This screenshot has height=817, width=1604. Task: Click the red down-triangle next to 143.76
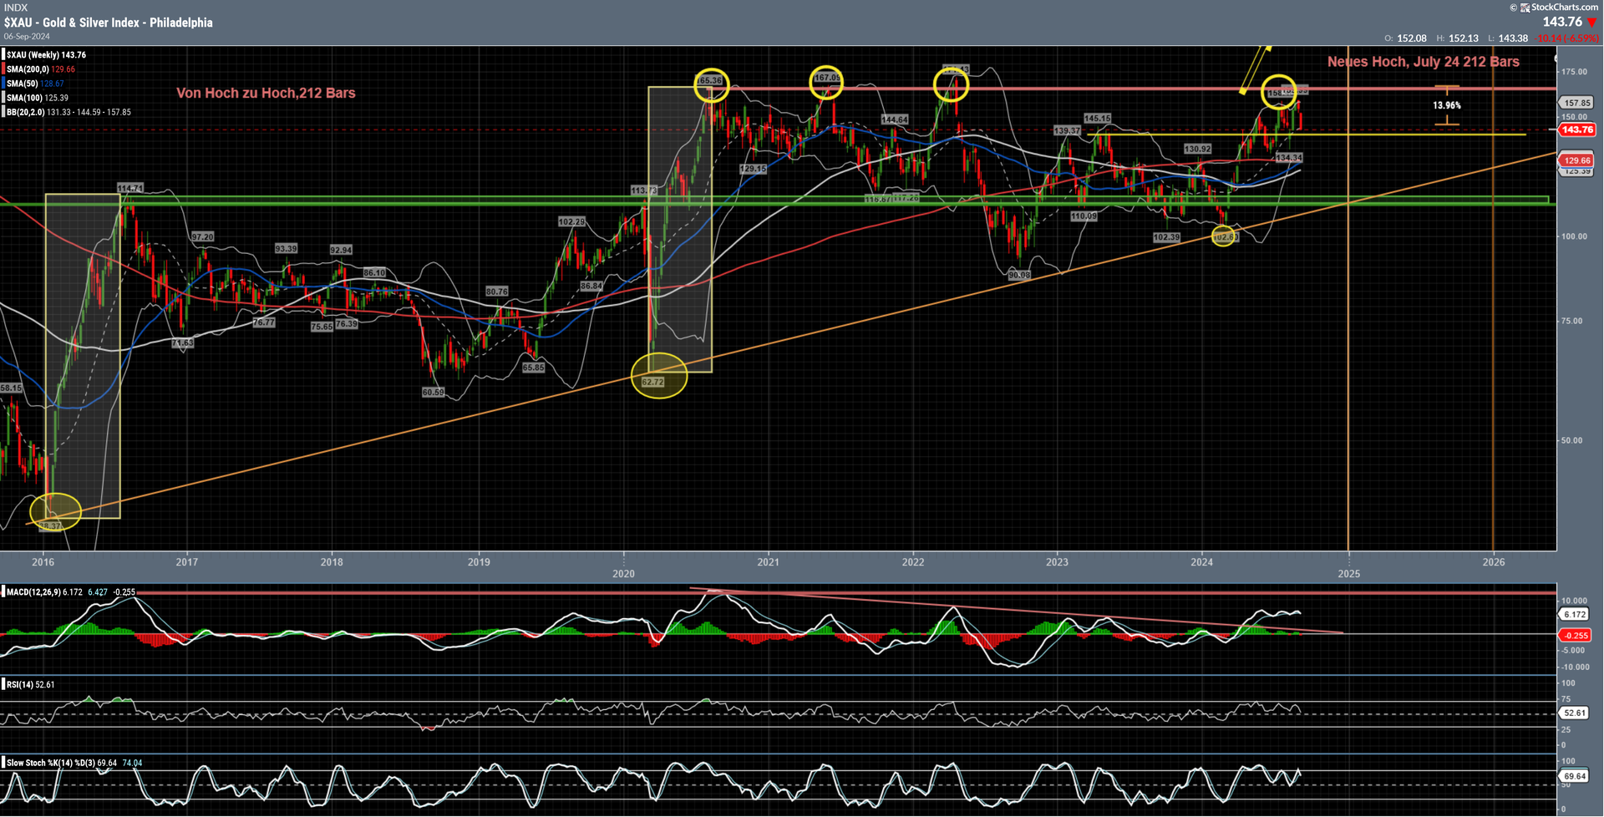[x=1591, y=23]
